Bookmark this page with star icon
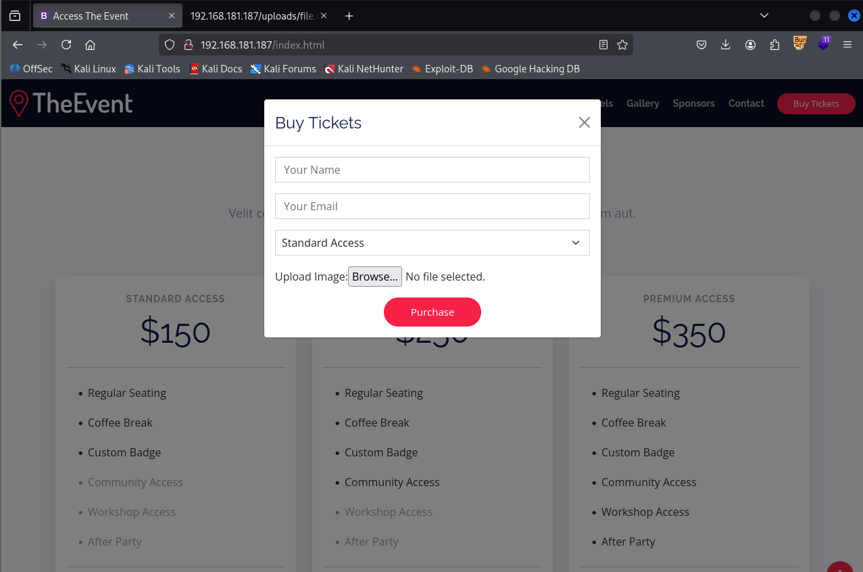 pos(622,45)
